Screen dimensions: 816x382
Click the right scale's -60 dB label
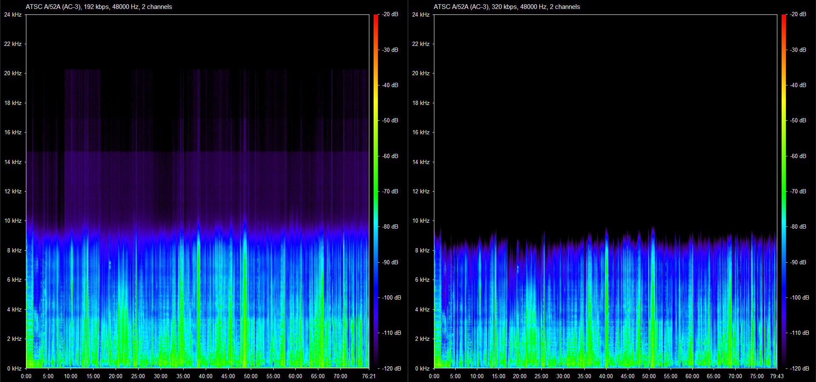click(x=798, y=156)
